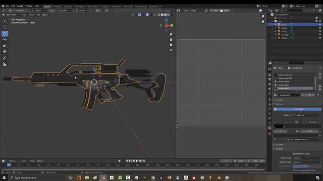
Task: Click New image button
Action: pos(214,11)
